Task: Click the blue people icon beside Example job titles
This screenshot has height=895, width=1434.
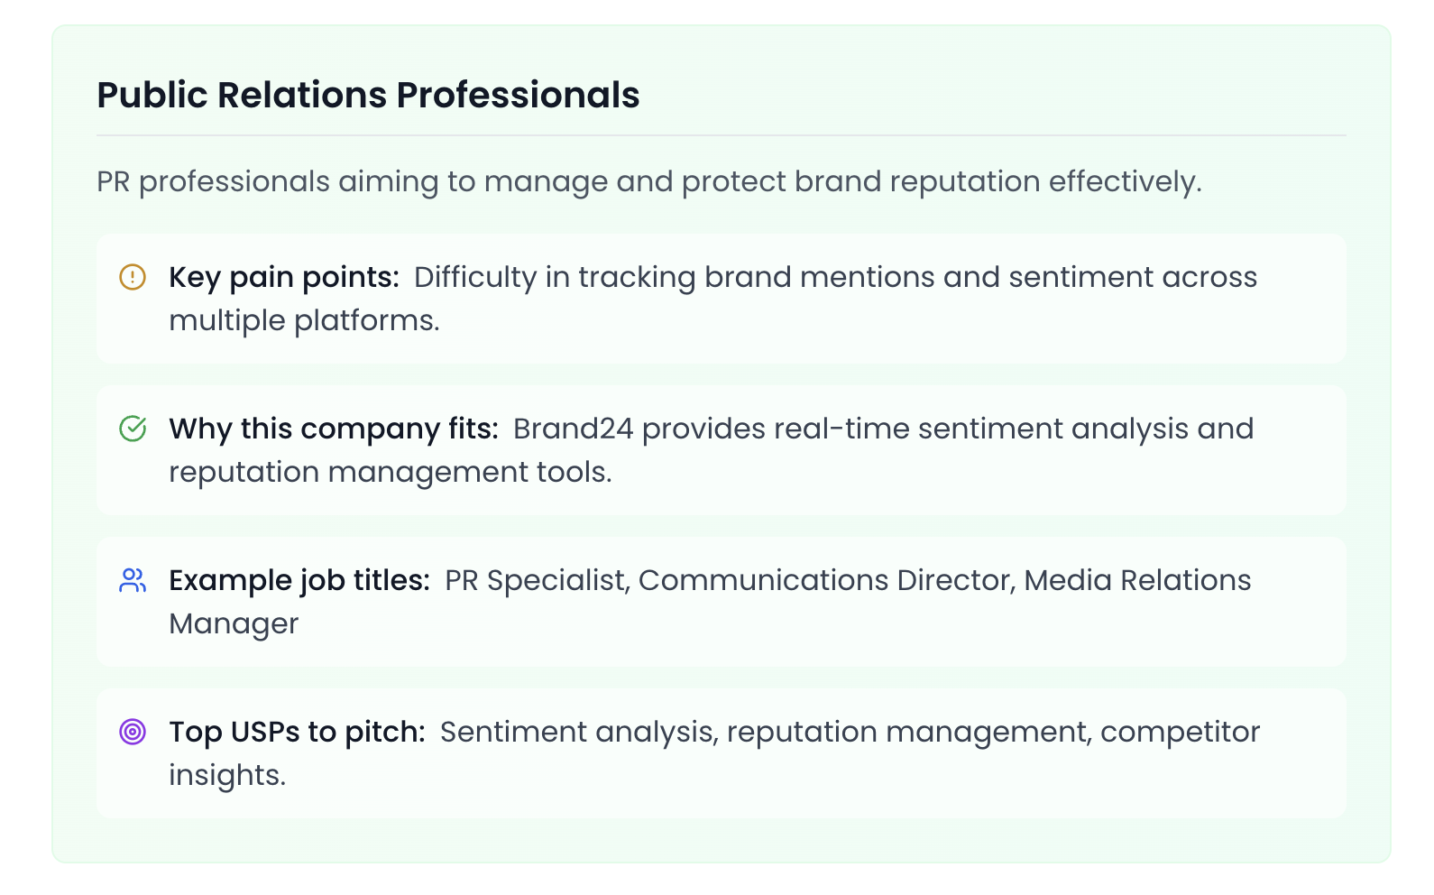Action: 133,580
